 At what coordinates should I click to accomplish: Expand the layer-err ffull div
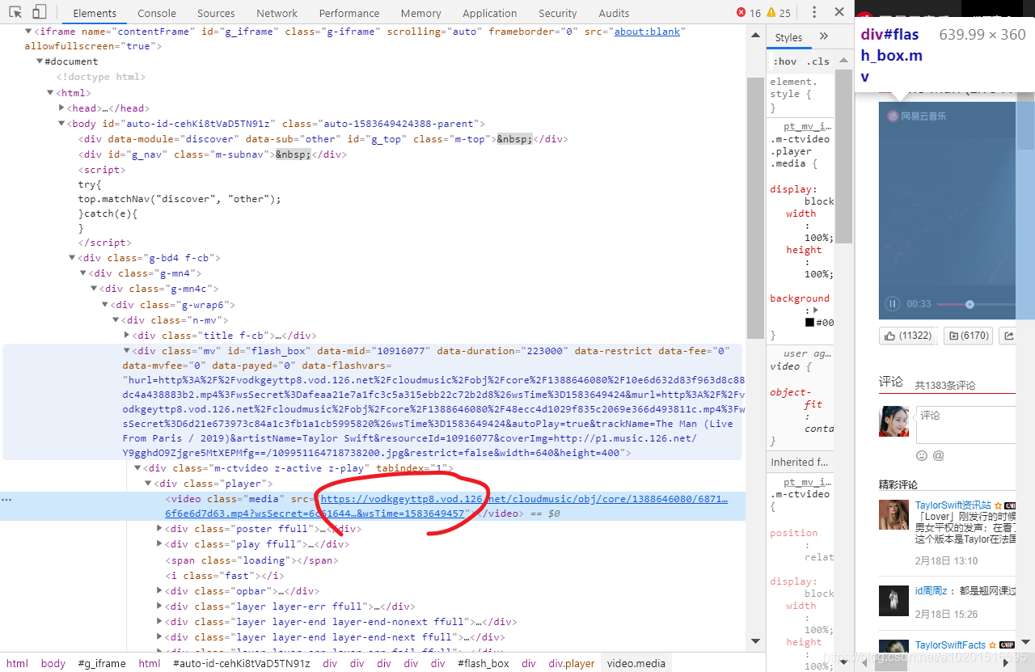coord(159,606)
